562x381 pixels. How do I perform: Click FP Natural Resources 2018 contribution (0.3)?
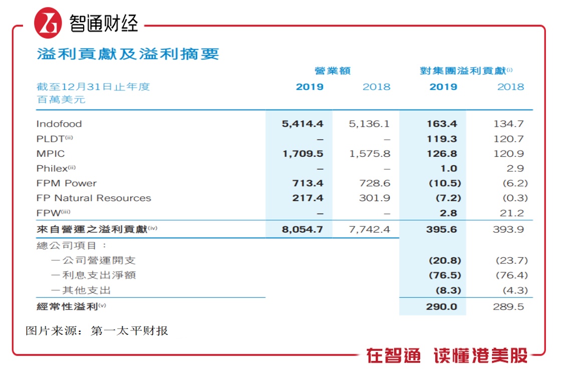click(x=515, y=198)
